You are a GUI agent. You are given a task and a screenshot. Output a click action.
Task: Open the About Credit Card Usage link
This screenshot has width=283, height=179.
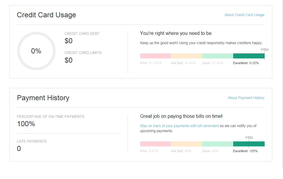pyautogui.click(x=244, y=15)
